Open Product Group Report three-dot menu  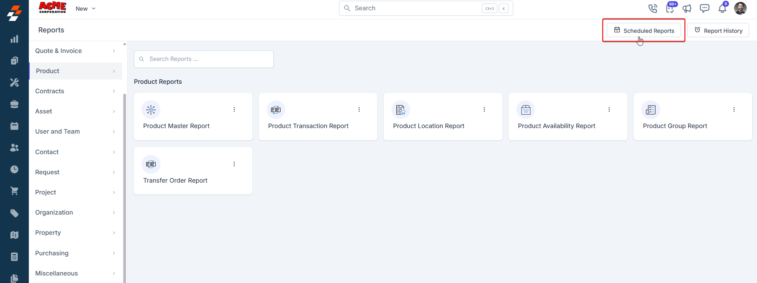point(734,109)
